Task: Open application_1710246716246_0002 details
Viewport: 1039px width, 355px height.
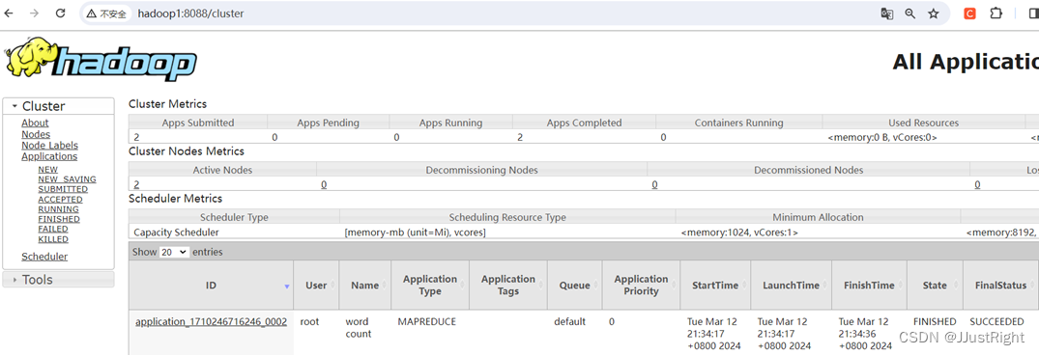Action: coord(211,322)
